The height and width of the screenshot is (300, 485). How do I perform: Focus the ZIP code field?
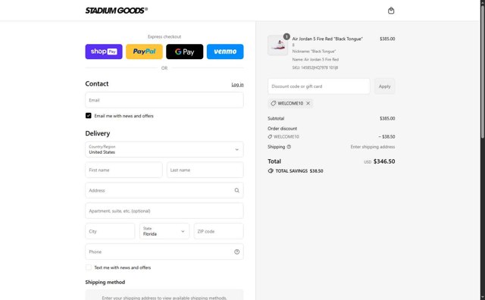[219, 231]
